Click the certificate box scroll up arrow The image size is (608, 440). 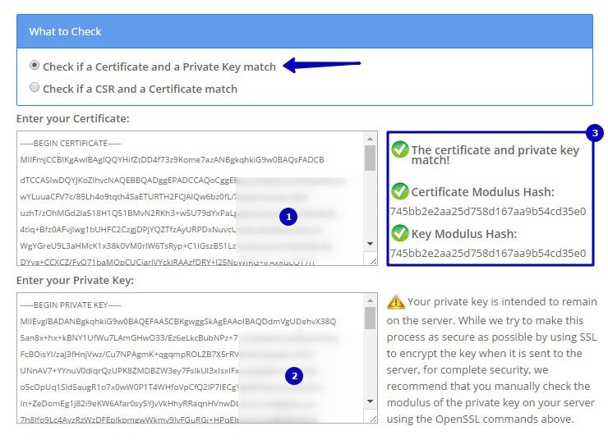371,138
